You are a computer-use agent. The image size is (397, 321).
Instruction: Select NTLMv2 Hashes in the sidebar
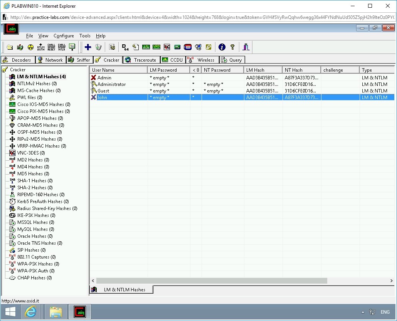click(37, 84)
